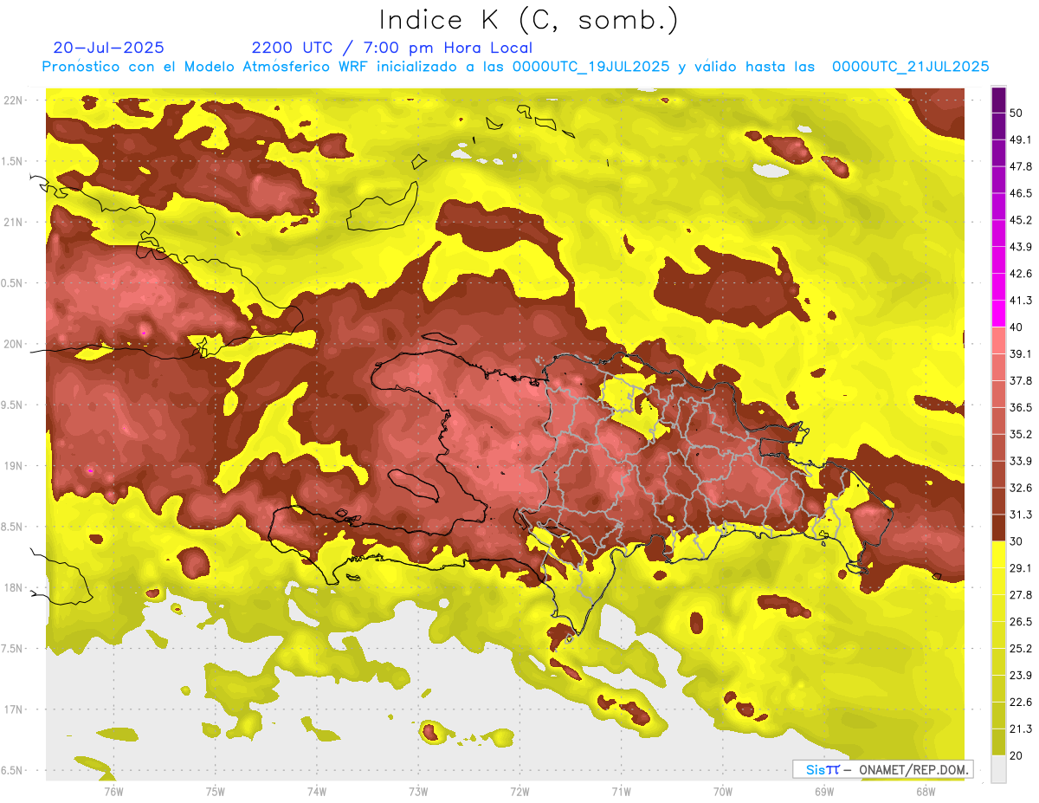1039x803 pixels.
Task: Click the "22.6" color scale value
Action: [x=1022, y=702]
